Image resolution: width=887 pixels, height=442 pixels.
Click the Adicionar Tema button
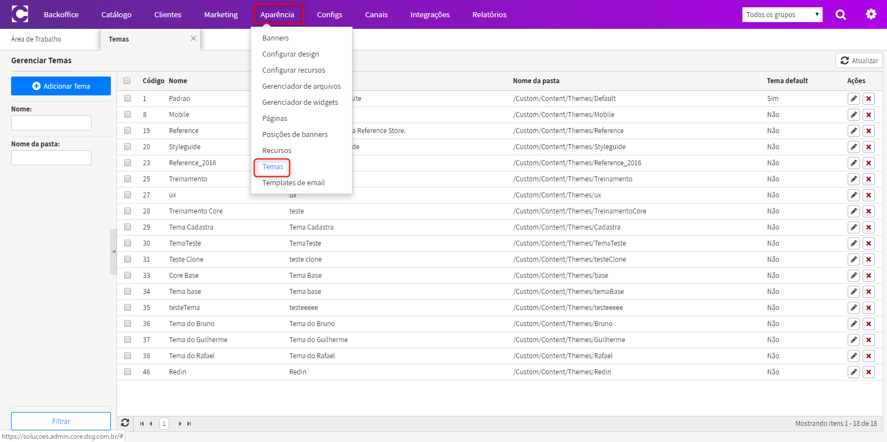[61, 86]
